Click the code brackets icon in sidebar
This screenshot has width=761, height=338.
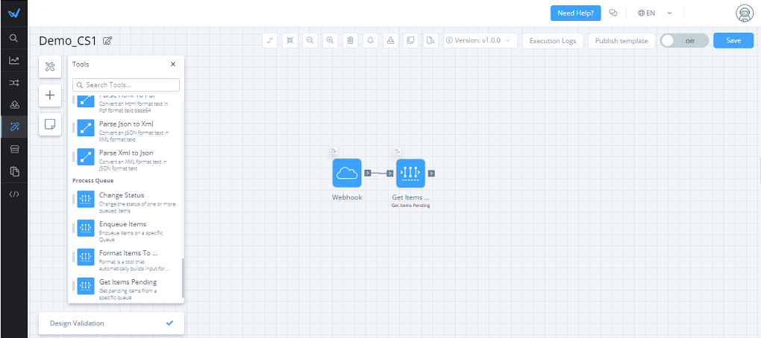[13, 194]
